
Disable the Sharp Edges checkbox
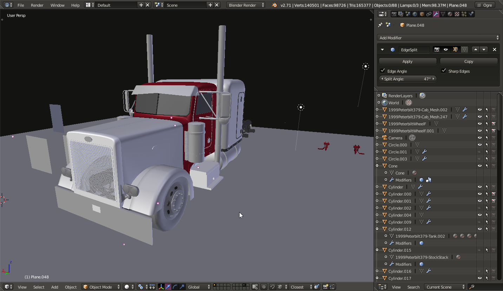pos(444,71)
